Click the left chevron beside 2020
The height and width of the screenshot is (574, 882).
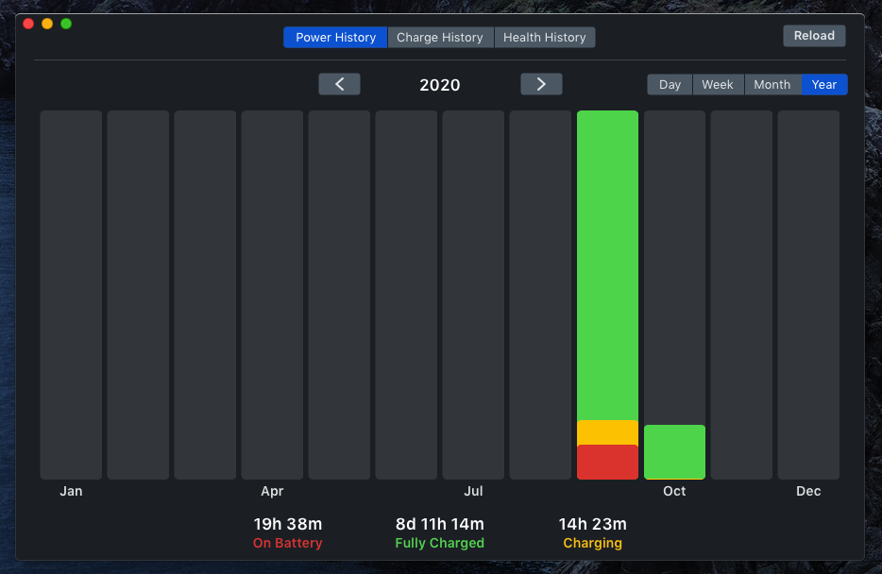[338, 84]
